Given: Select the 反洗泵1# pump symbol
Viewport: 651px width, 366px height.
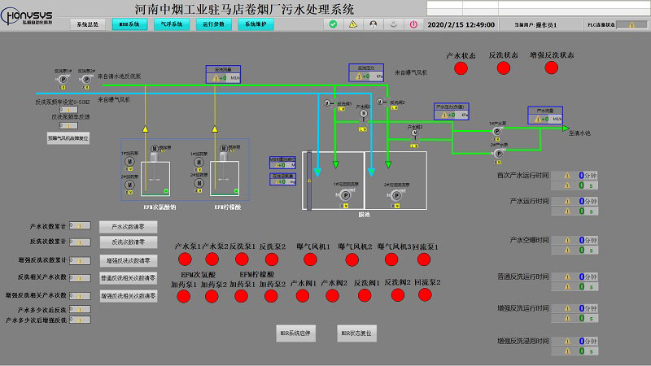Looking at the screenshot, I should (x=63, y=80).
